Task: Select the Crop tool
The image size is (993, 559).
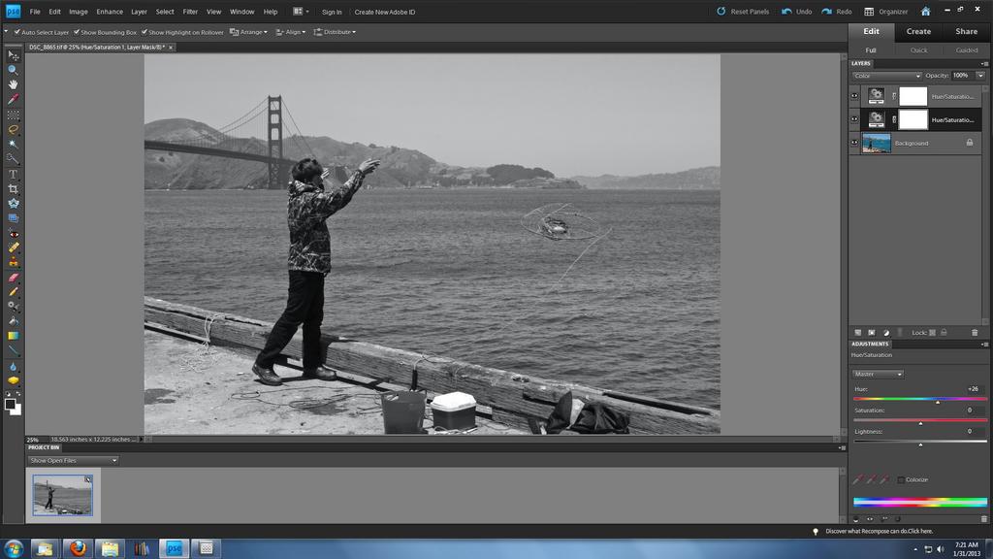Action: [x=14, y=188]
